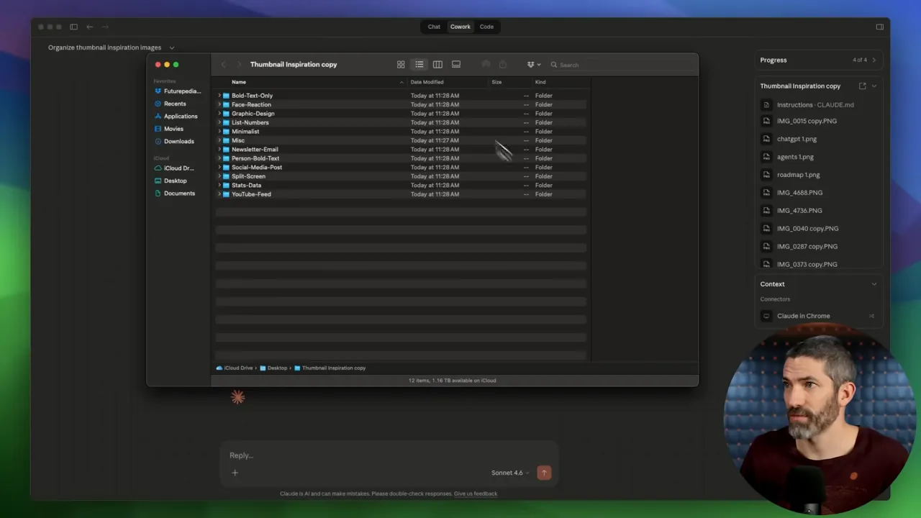The height and width of the screenshot is (518, 921).
Task: Expand the Graphic-Design folder
Action: [219, 114]
